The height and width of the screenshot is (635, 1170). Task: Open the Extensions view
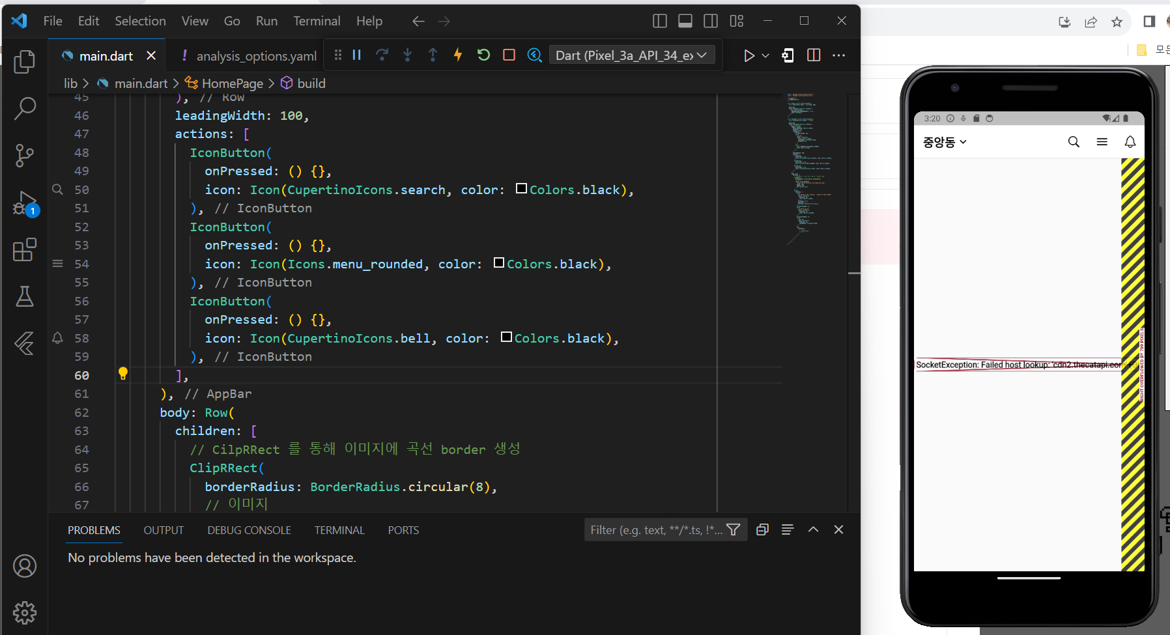[x=24, y=249]
